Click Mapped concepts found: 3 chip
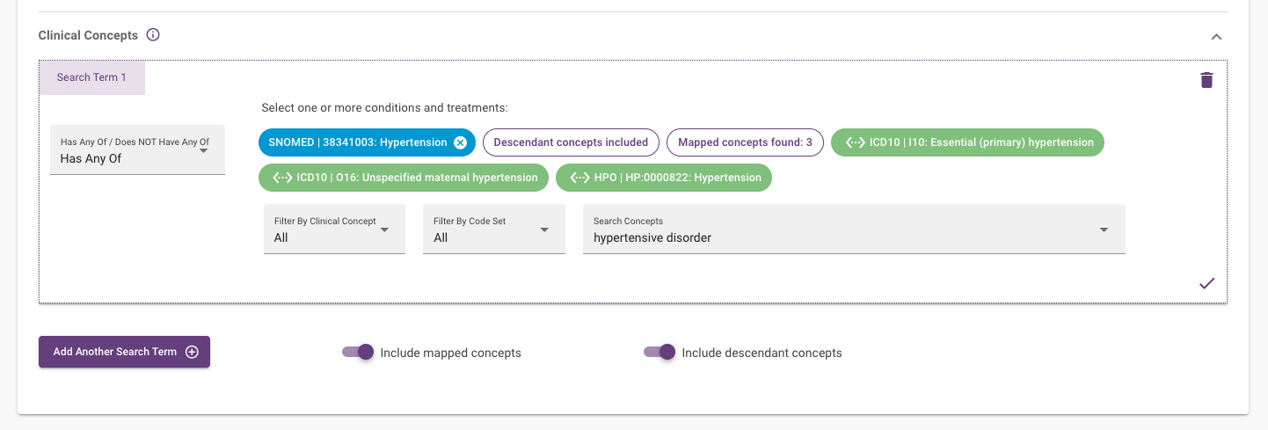 (744, 142)
